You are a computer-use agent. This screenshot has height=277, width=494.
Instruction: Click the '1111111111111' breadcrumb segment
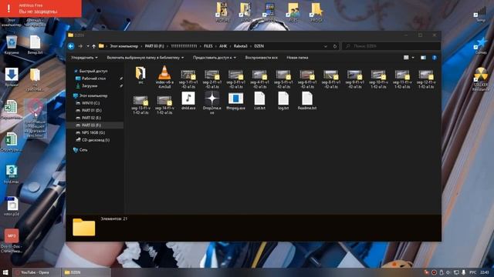coord(184,46)
